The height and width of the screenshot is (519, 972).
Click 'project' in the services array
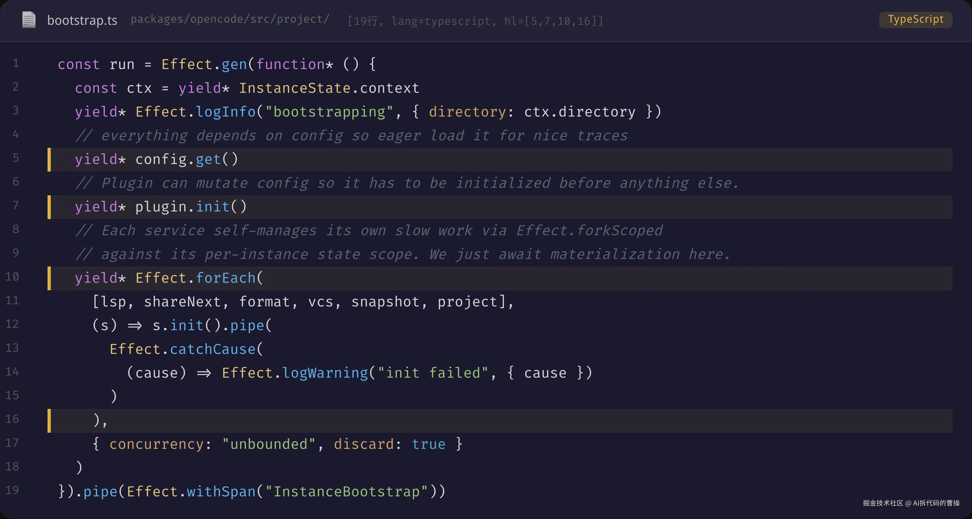[x=468, y=302]
